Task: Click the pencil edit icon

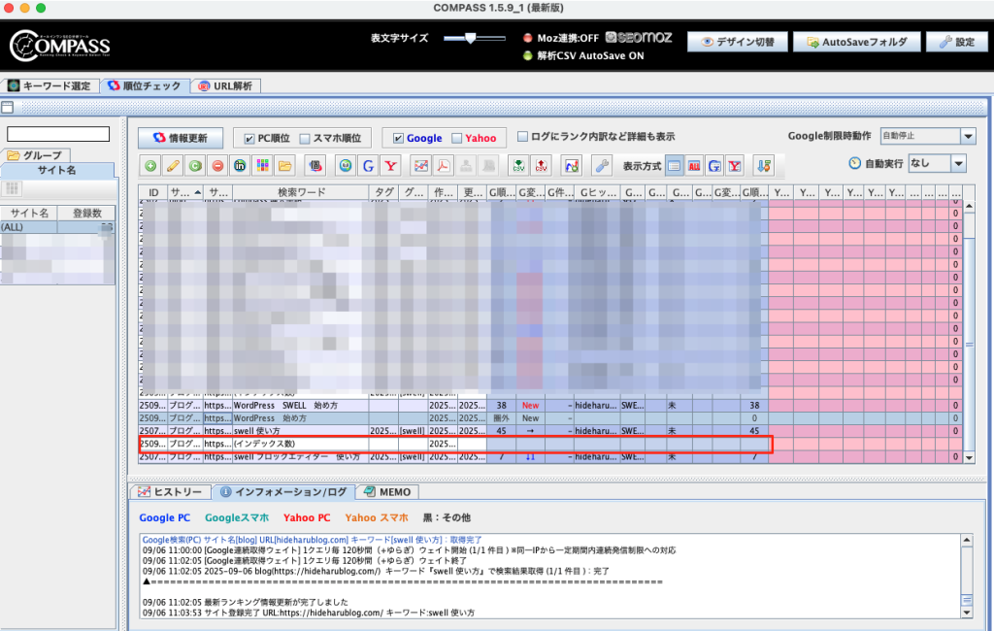Action: point(173,165)
